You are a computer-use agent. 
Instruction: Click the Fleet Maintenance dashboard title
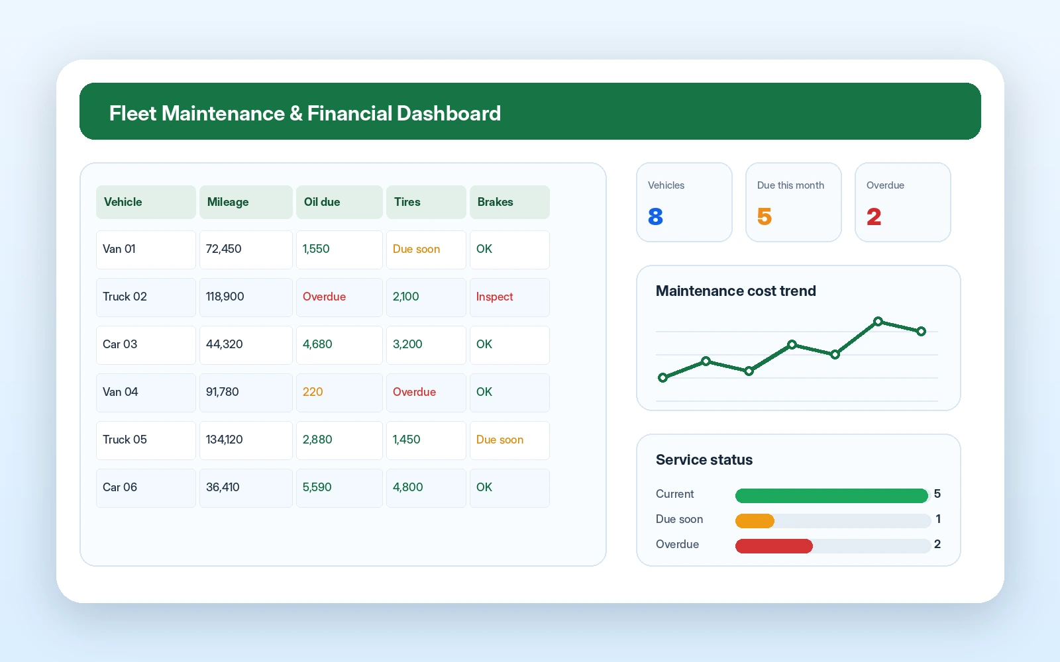305,113
